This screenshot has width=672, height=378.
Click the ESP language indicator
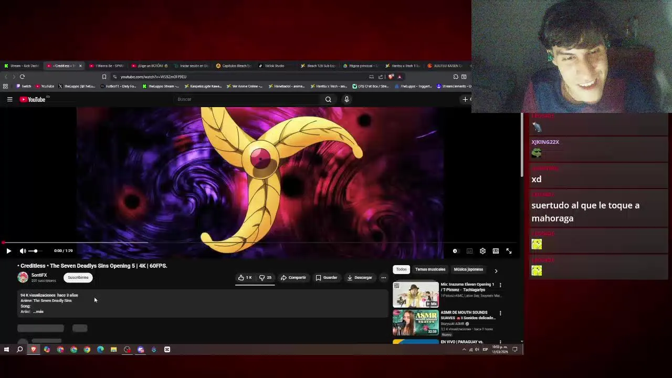[x=485, y=350]
